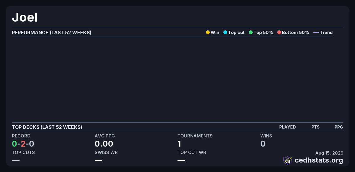Image resolution: width=355 pixels, height=172 pixels.
Task: Click the 'Win' legend label
Action: point(215,33)
